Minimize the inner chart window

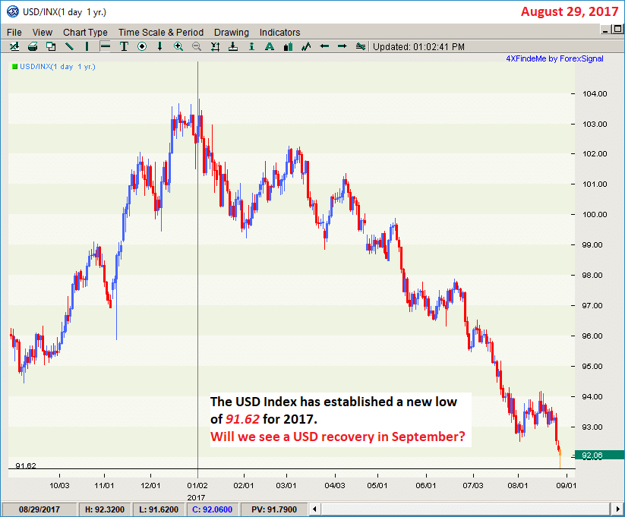(606, 29)
